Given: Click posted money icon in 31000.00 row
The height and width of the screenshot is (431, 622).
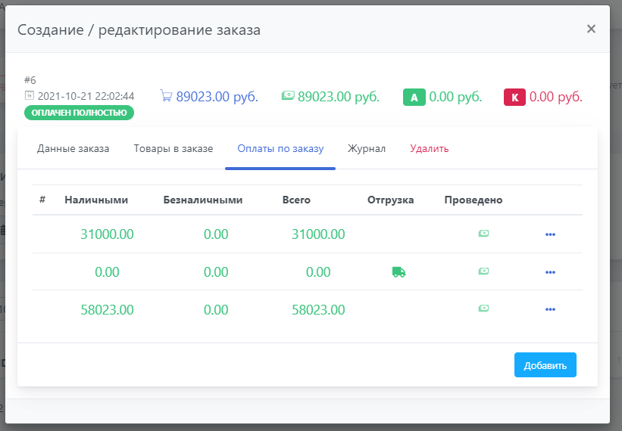Looking at the screenshot, I should coord(483,234).
